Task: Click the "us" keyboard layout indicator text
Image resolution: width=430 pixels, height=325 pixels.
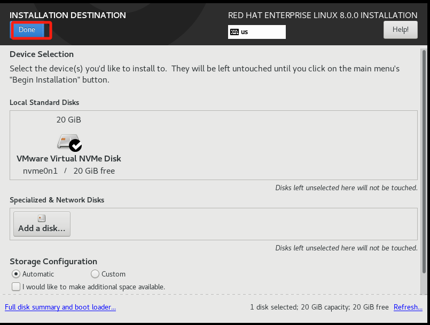Action: click(245, 32)
